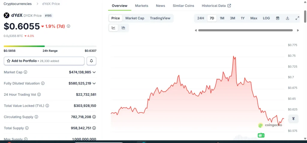
Task: Open the price alert bell icon
Action: click(x=91, y=61)
